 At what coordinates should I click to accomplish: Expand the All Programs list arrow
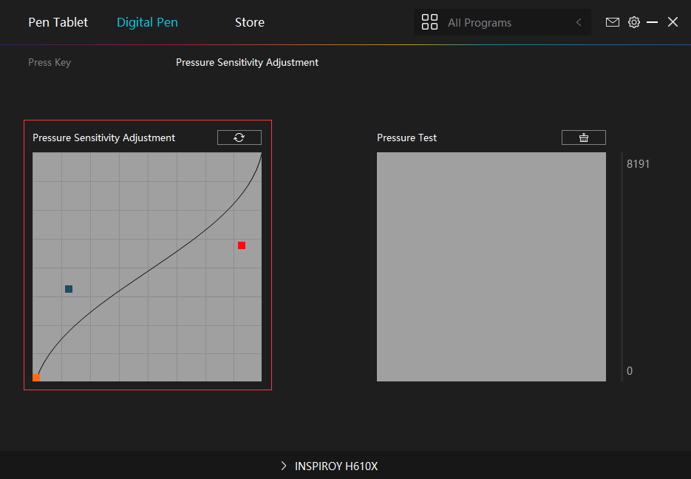(579, 23)
